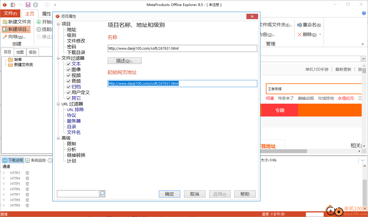
Task: Click the dialog search text box
Action: click(x=78, y=194)
